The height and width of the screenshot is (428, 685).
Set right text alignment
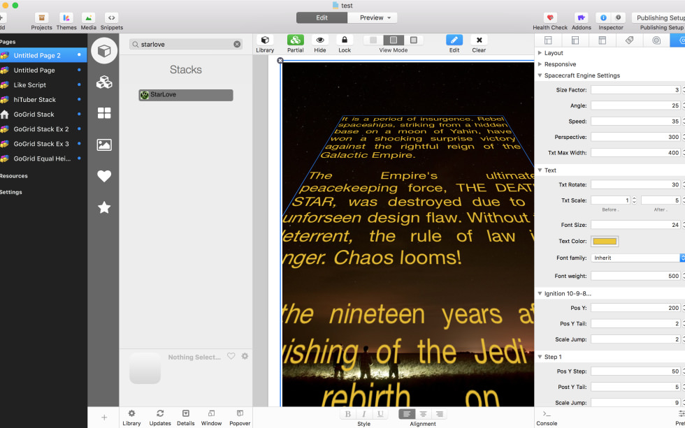[439, 414]
